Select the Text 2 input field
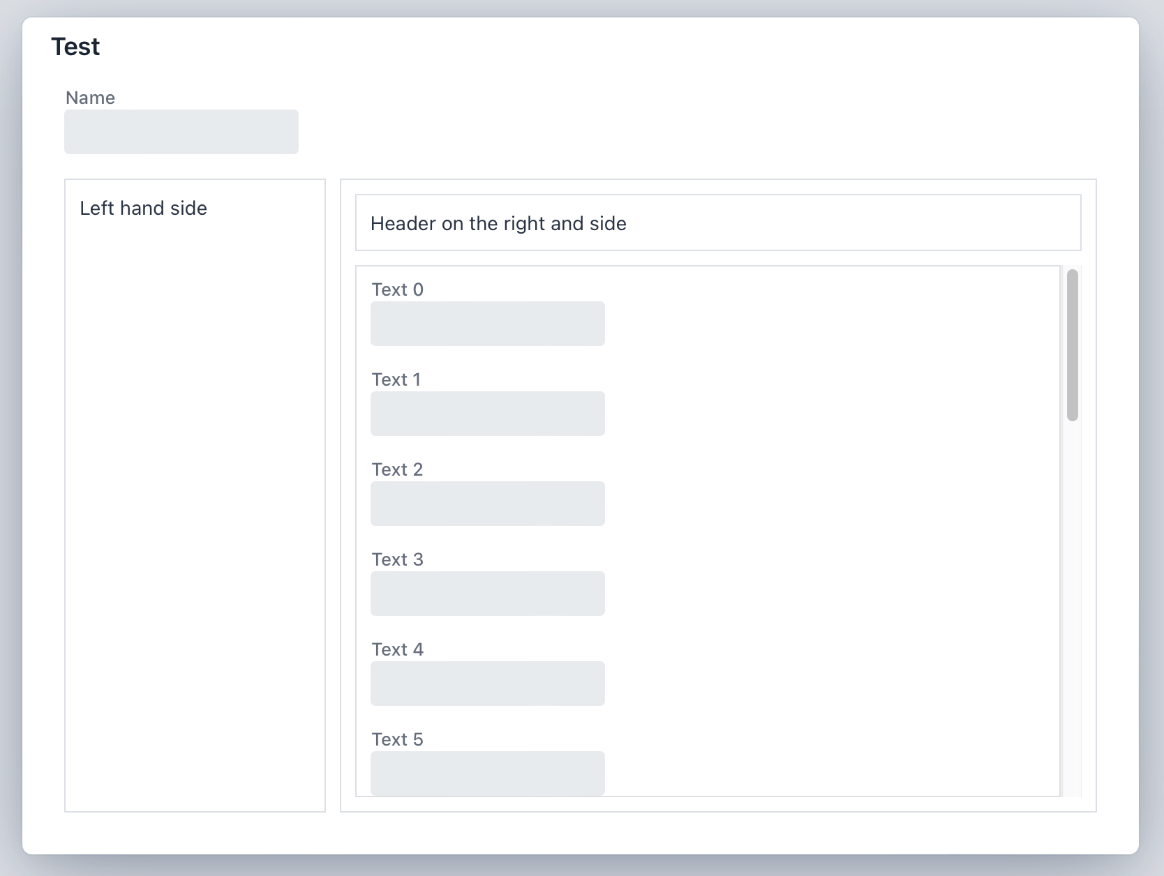The width and height of the screenshot is (1164, 876). coord(487,504)
